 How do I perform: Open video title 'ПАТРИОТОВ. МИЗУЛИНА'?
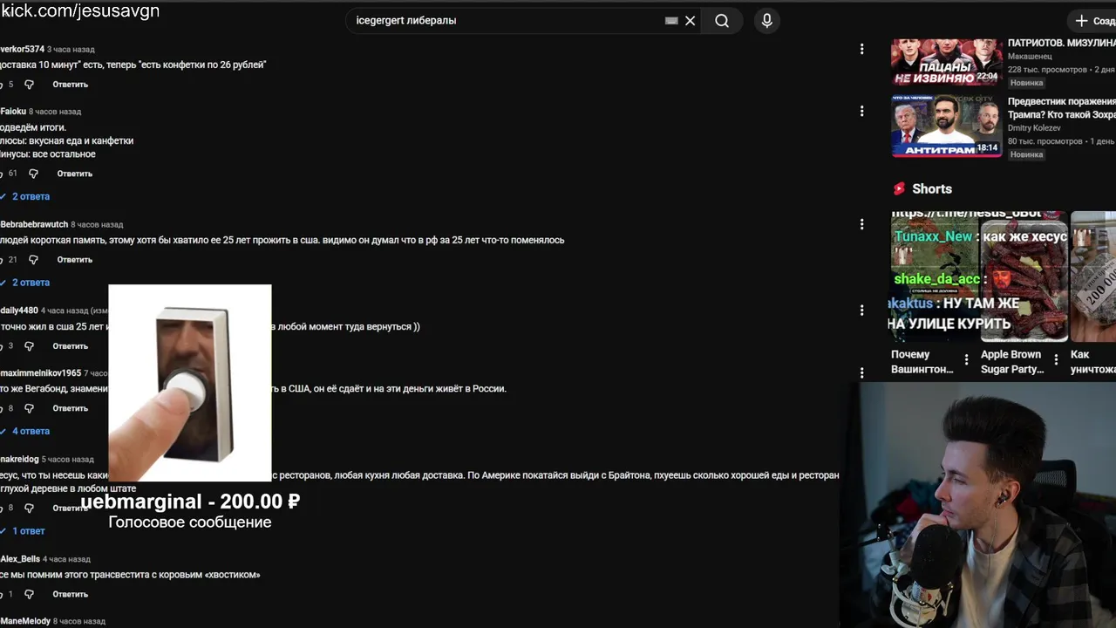[x=1061, y=43]
